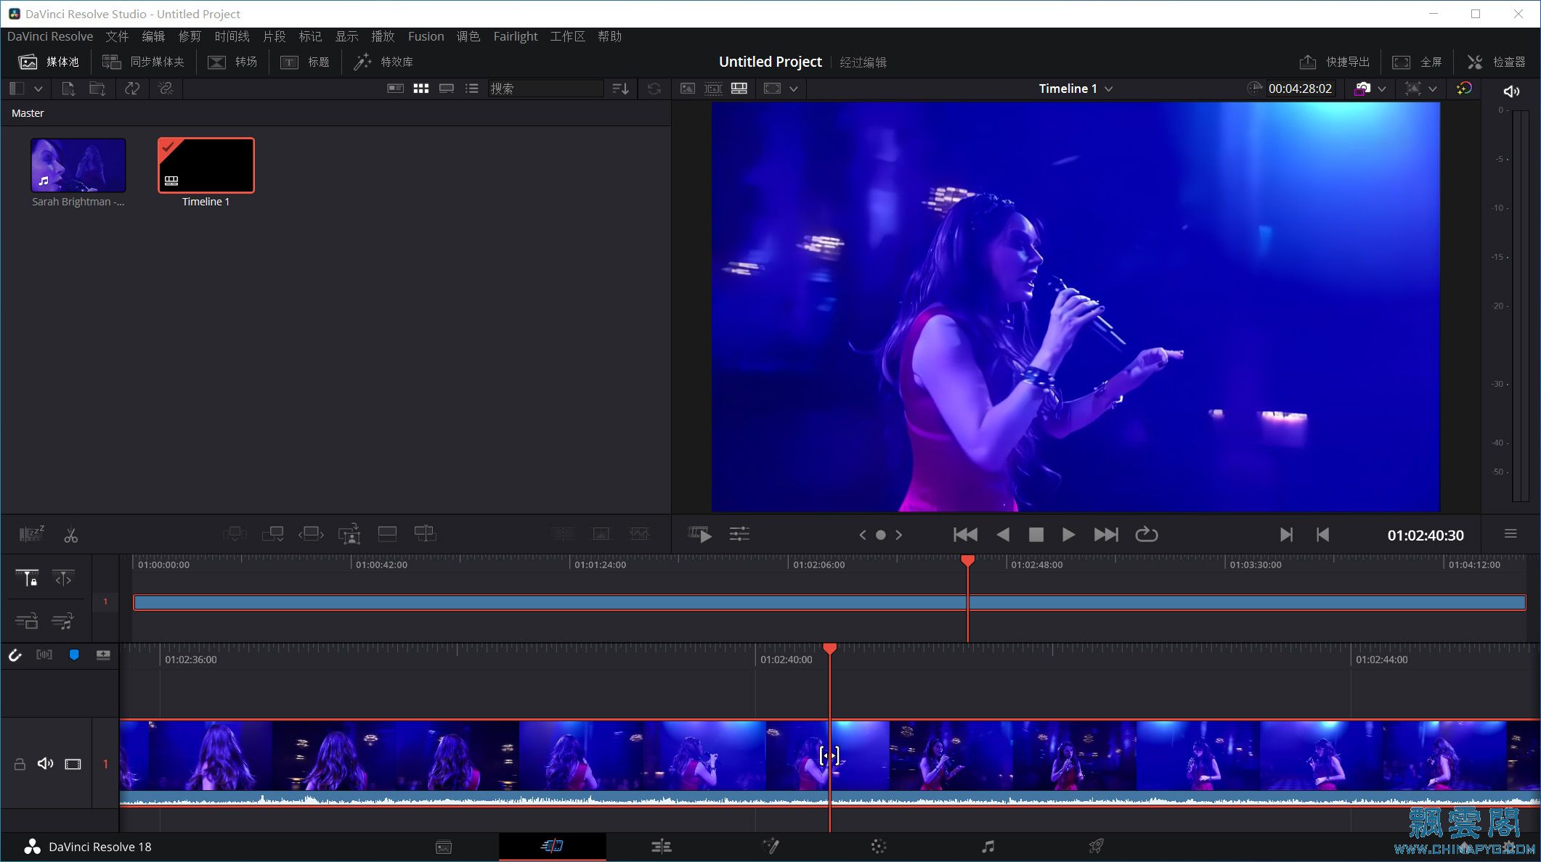Play the timeline in reverse
1541x862 pixels.
click(x=1003, y=535)
